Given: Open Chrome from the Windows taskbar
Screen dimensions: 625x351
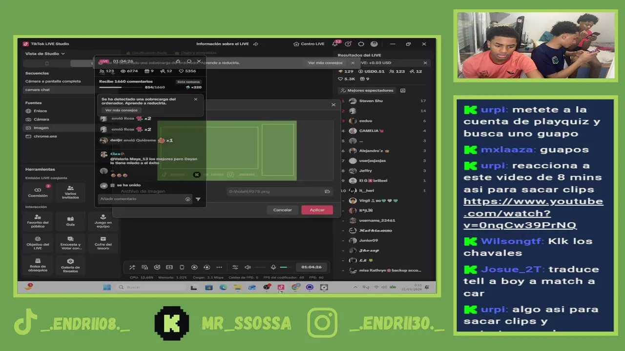Looking at the screenshot, I should tap(295, 287).
